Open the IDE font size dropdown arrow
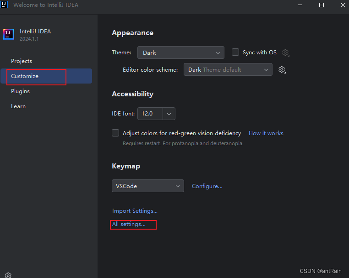349x278 pixels. coord(169,114)
